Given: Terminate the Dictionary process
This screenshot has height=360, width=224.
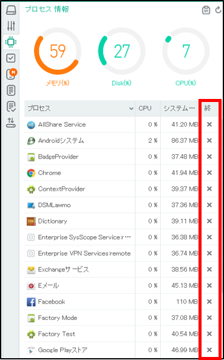Looking at the screenshot, I should (209, 221).
